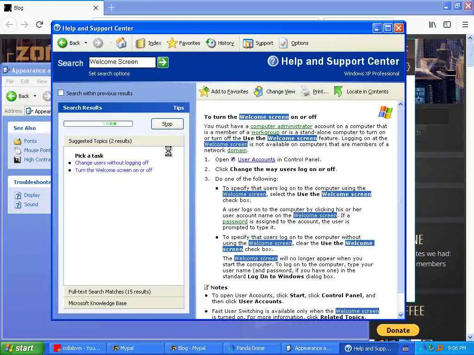Screen dimensions: 474x355
Task: Enable Search within previous results checkbox
Action: click(x=61, y=93)
